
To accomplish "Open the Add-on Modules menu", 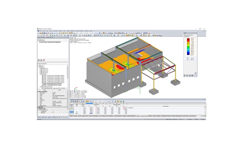I will (x=80, y=31).
